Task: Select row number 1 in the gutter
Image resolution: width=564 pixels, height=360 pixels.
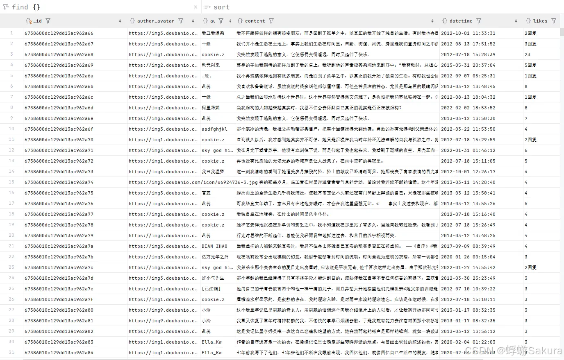Action: (11, 33)
